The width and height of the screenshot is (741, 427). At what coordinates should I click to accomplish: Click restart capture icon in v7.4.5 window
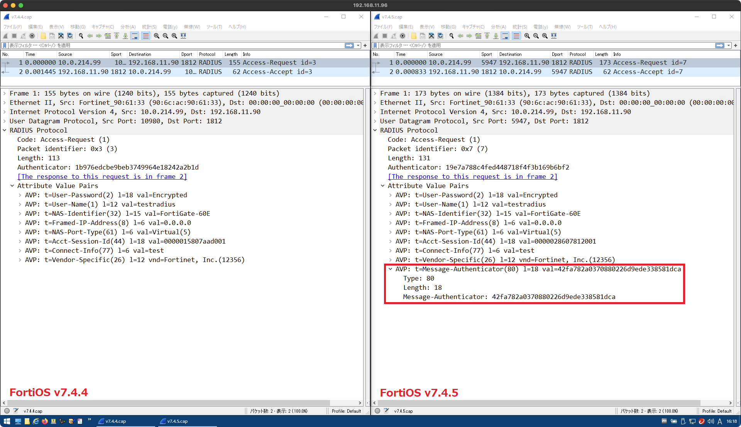pyautogui.click(x=394, y=36)
